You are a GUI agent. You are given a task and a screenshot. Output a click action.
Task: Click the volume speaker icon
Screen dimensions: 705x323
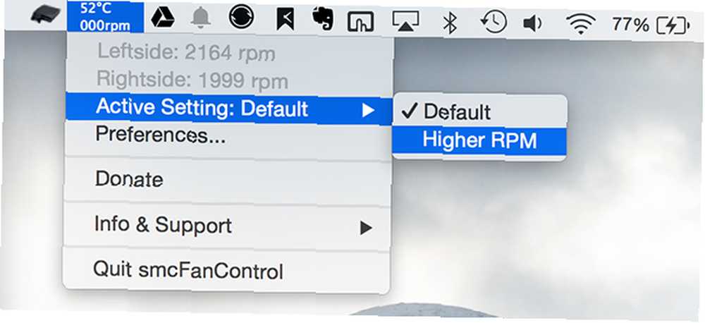pos(533,23)
